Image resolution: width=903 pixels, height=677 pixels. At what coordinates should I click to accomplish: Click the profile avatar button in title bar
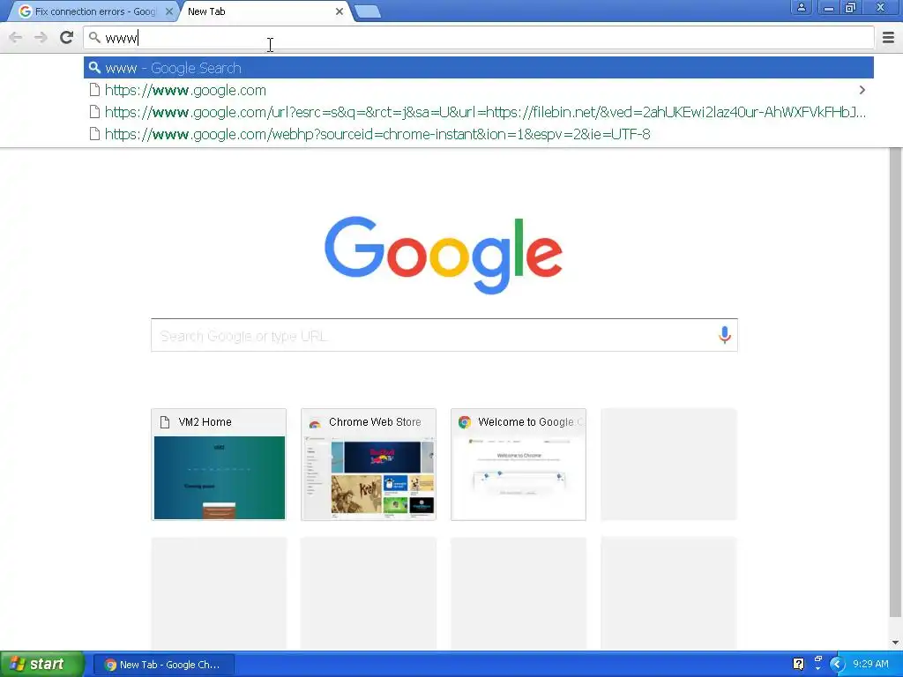coord(801,7)
